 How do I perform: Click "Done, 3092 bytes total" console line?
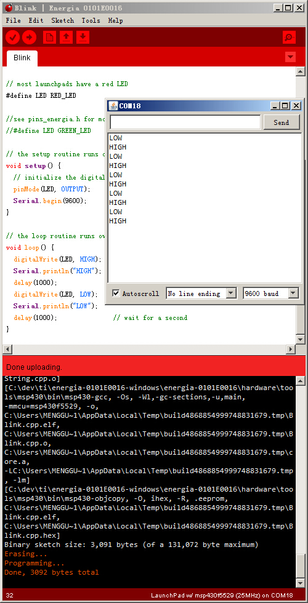(x=52, y=573)
